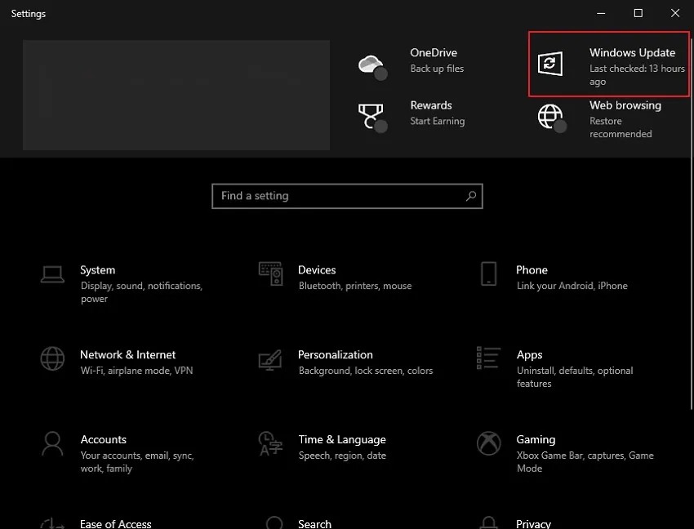Click Windows Update Last checked text
This screenshot has height=529, width=694.
[x=637, y=75]
